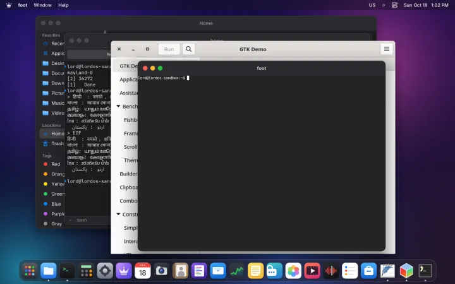
Task: Open the password manager lock icon in dock
Action: point(274,271)
